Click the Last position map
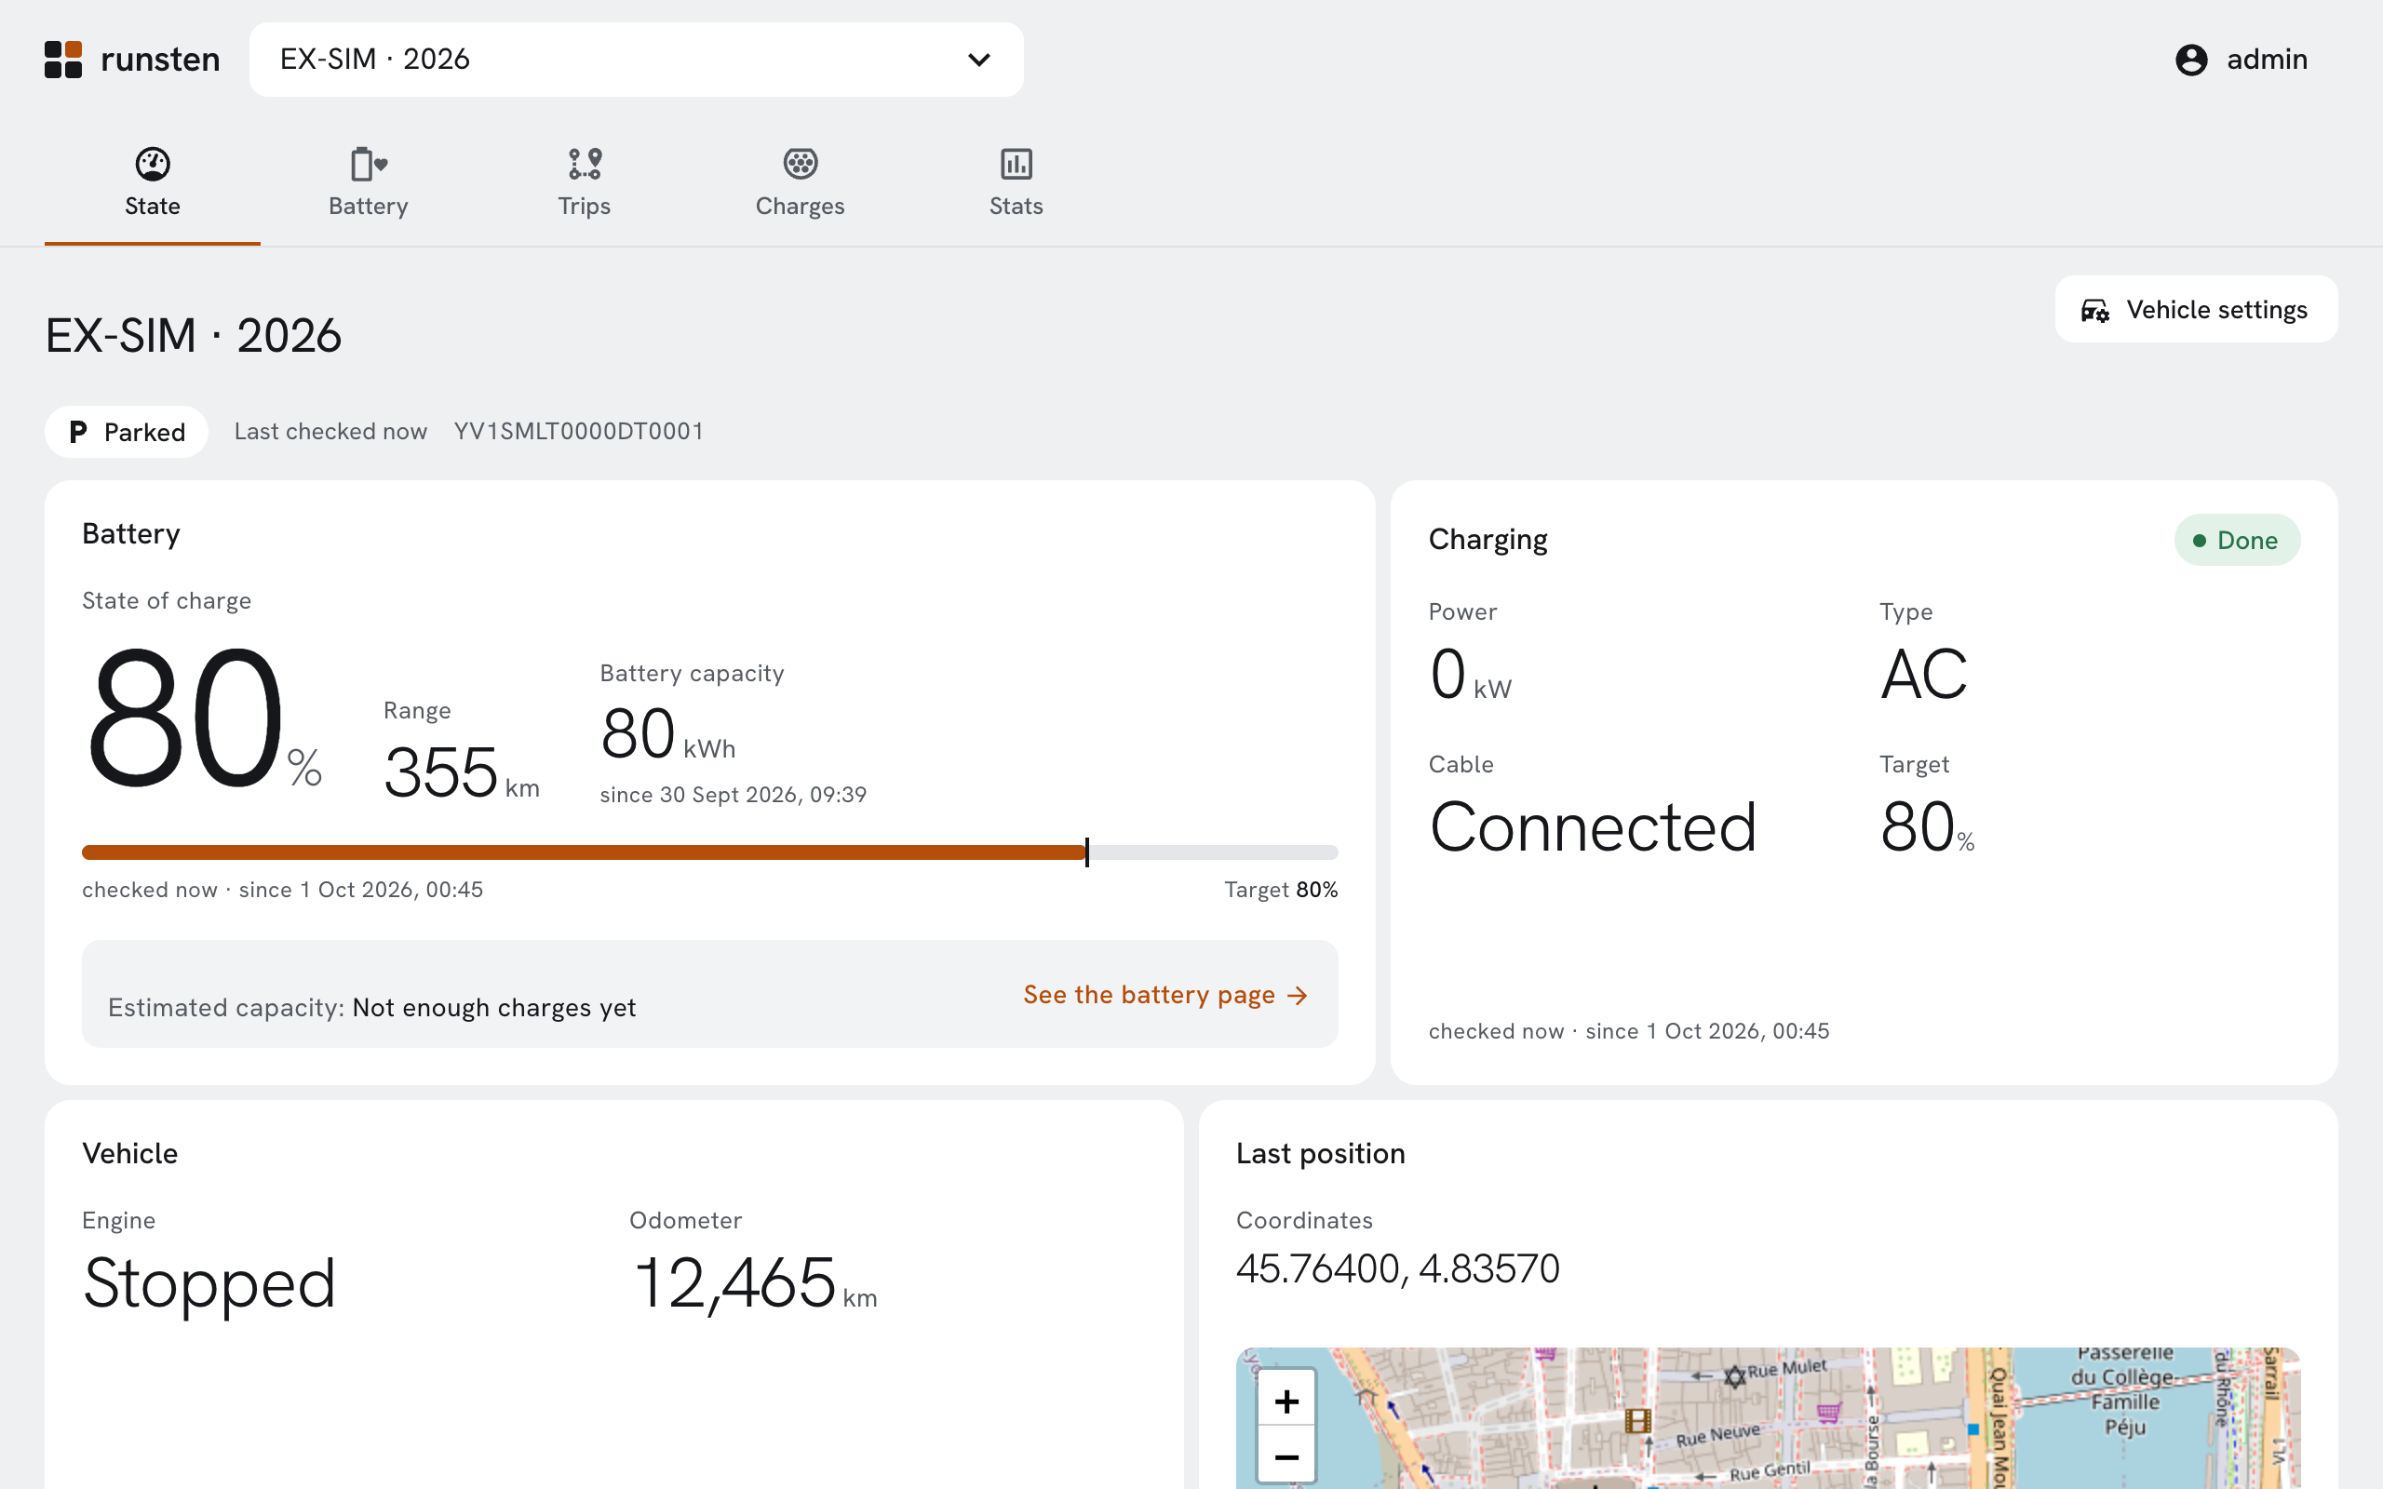This screenshot has height=1489, width=2383. coord(1768,1418)
